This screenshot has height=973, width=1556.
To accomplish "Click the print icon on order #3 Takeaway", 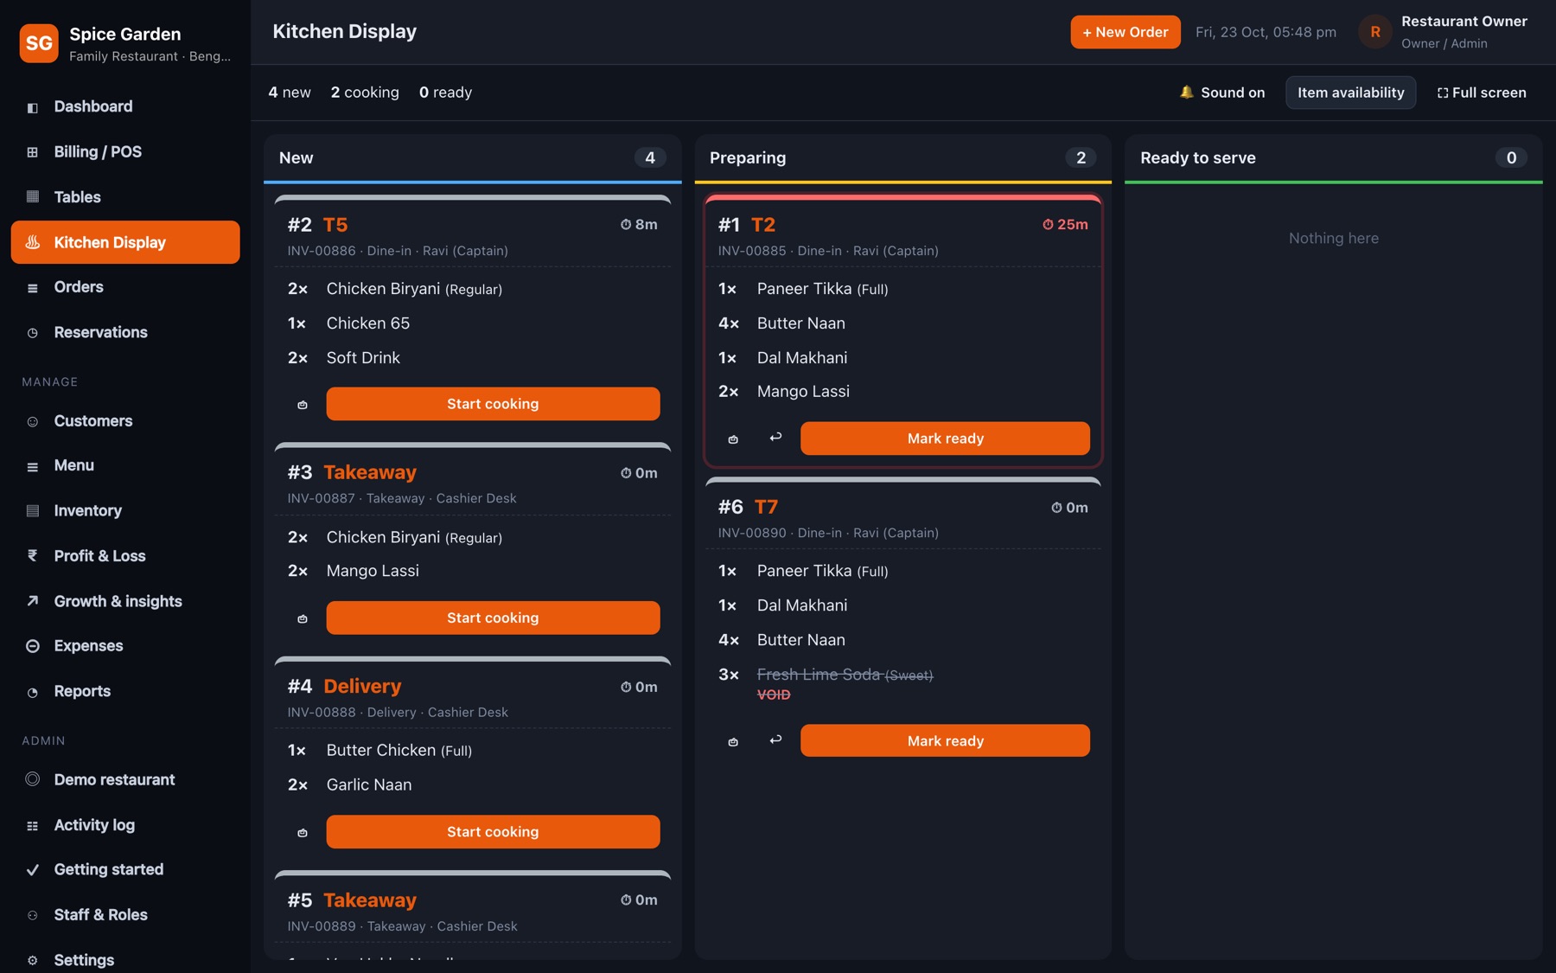I will (303, 618).
